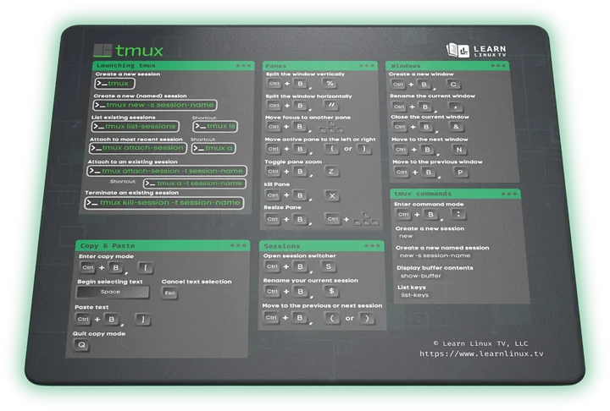Select the % key for splitting vertically
Screen dimensions: 610x411
pyautogui.click(x=330, y=83)
